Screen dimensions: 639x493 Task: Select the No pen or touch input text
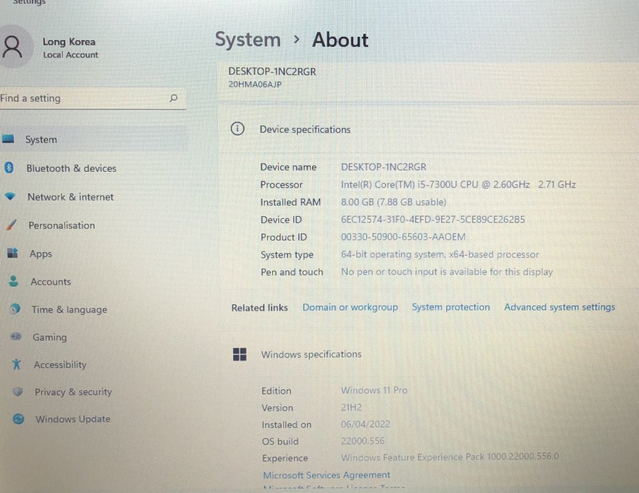click(x=447, y=272)
